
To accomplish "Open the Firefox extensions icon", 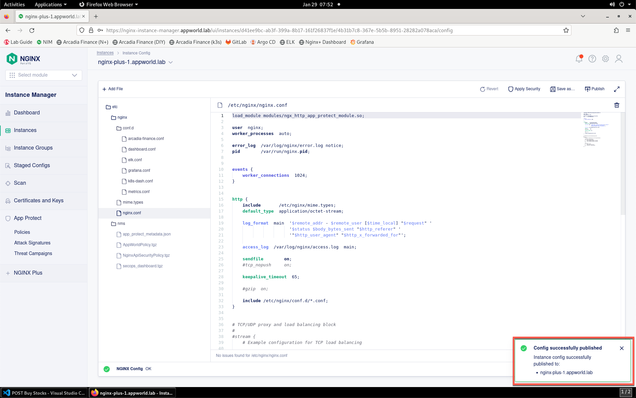I will pyautogui.click(x=616, y=30).
